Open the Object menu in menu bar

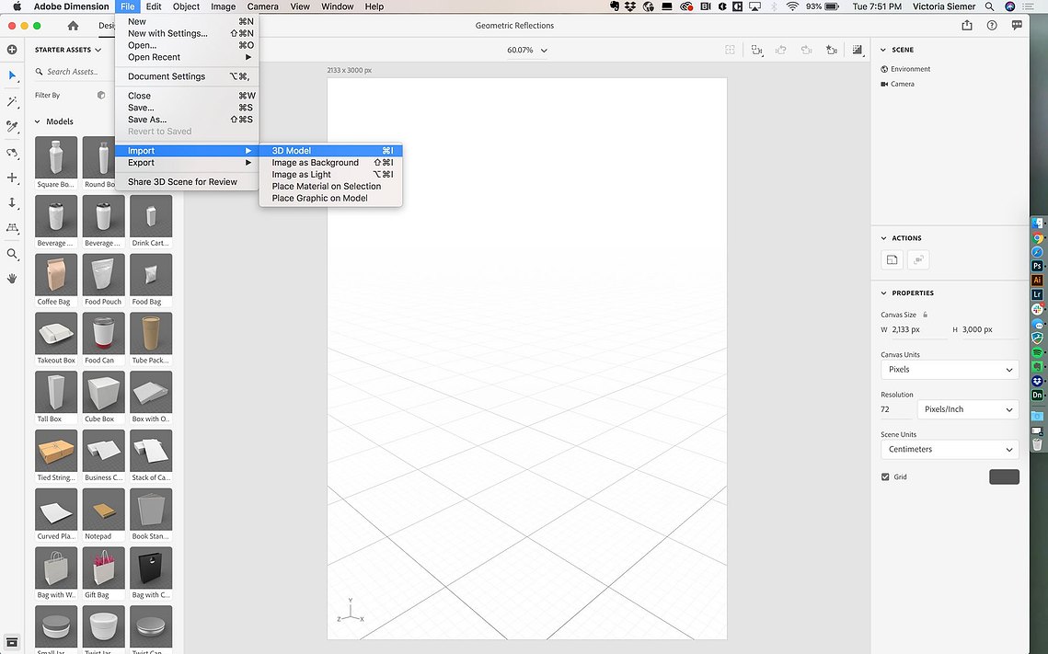[186, 6]
